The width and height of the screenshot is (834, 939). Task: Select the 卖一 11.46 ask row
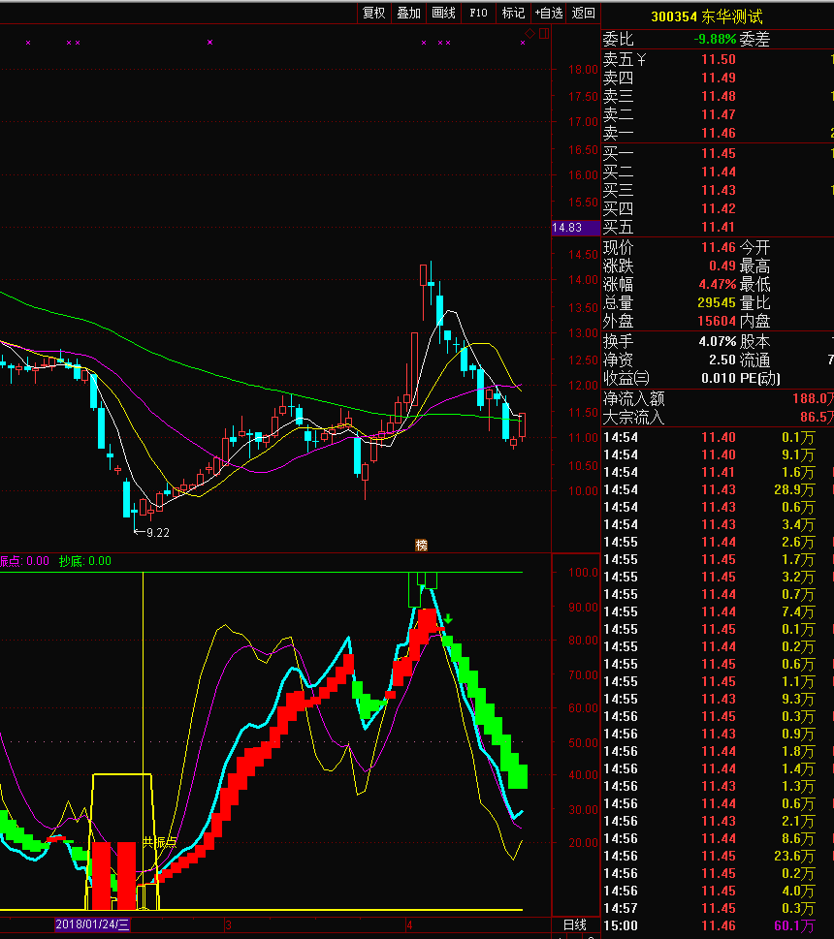tap(718, 133)
